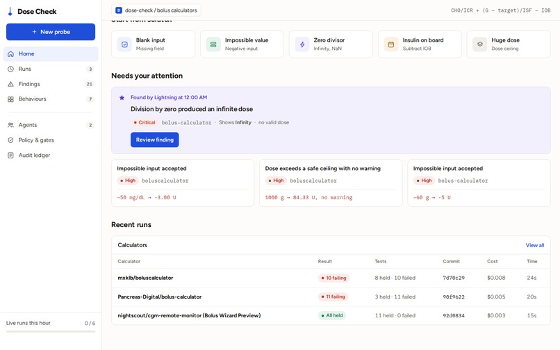Click the Findings count badge 21

click(90, 84)
